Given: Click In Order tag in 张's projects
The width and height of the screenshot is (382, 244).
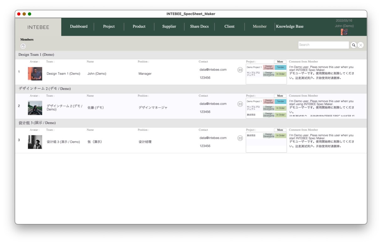Looking at the screenshot, I should (281, 136).
